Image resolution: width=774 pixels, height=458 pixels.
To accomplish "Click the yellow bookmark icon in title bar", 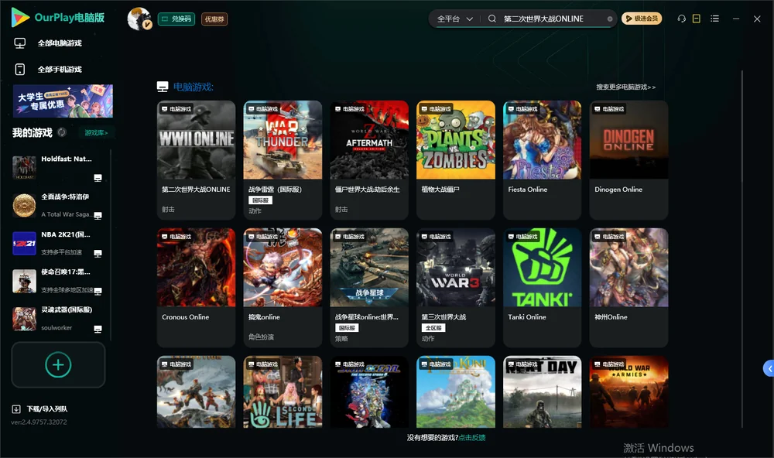I will (697, 19).
